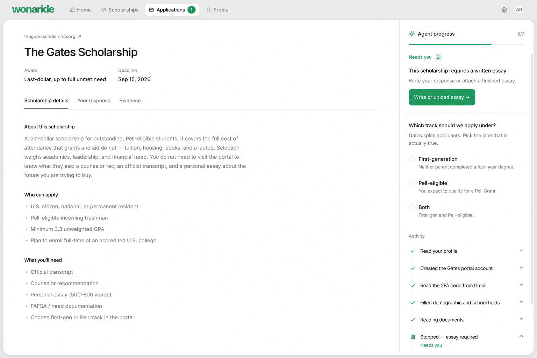The height and width of the screenshot is (358, 537).
Task: Open Applications navigation item
Action: [172, 10]
